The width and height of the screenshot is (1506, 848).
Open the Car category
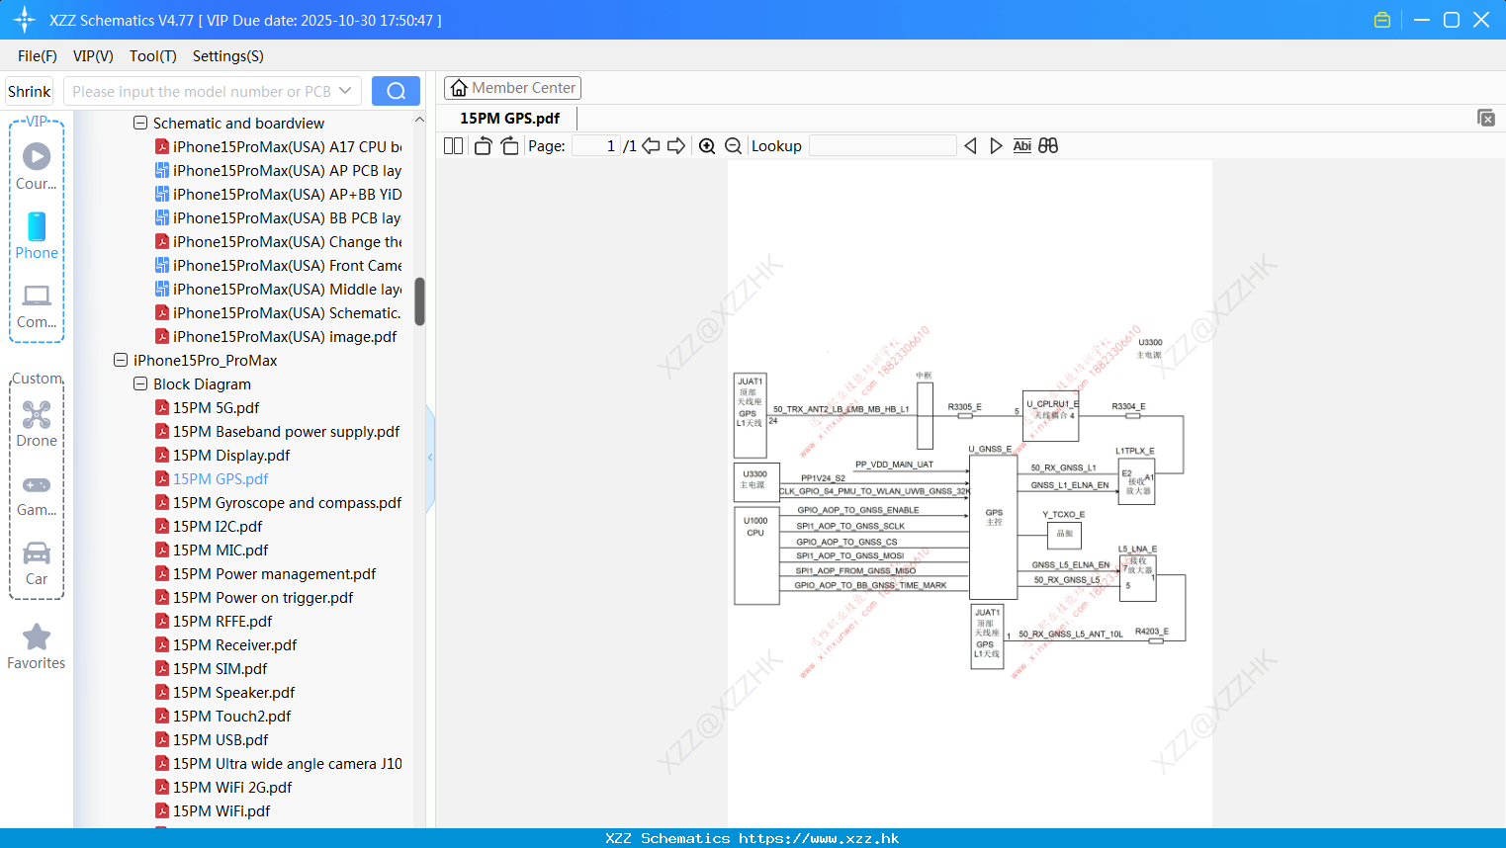(x=37, y=563)
